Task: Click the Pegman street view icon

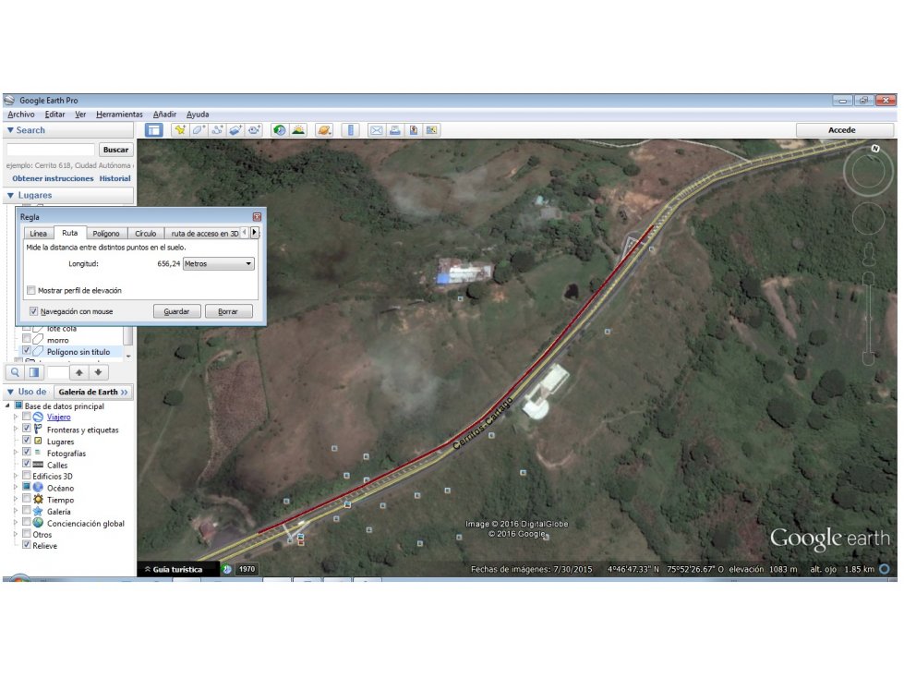Action: coord(868,254)
